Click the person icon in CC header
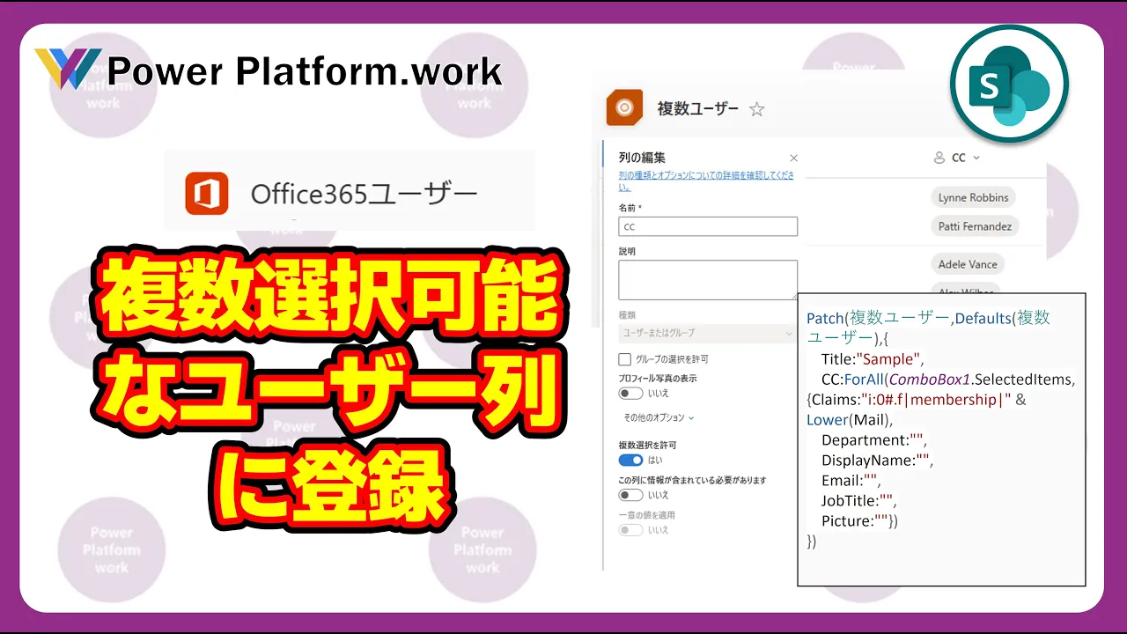Screen dimensions: 1127x634 [939, 158]
